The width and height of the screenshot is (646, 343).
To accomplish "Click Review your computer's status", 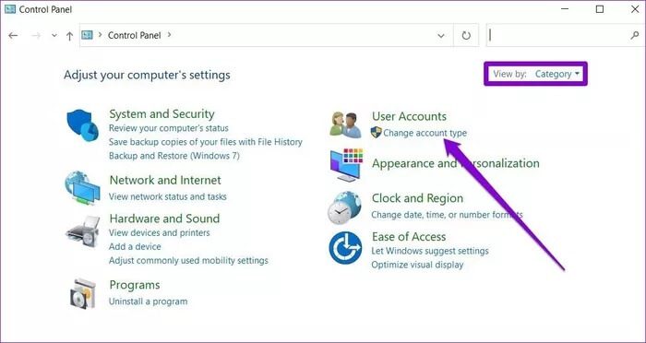I will [169, 128].
